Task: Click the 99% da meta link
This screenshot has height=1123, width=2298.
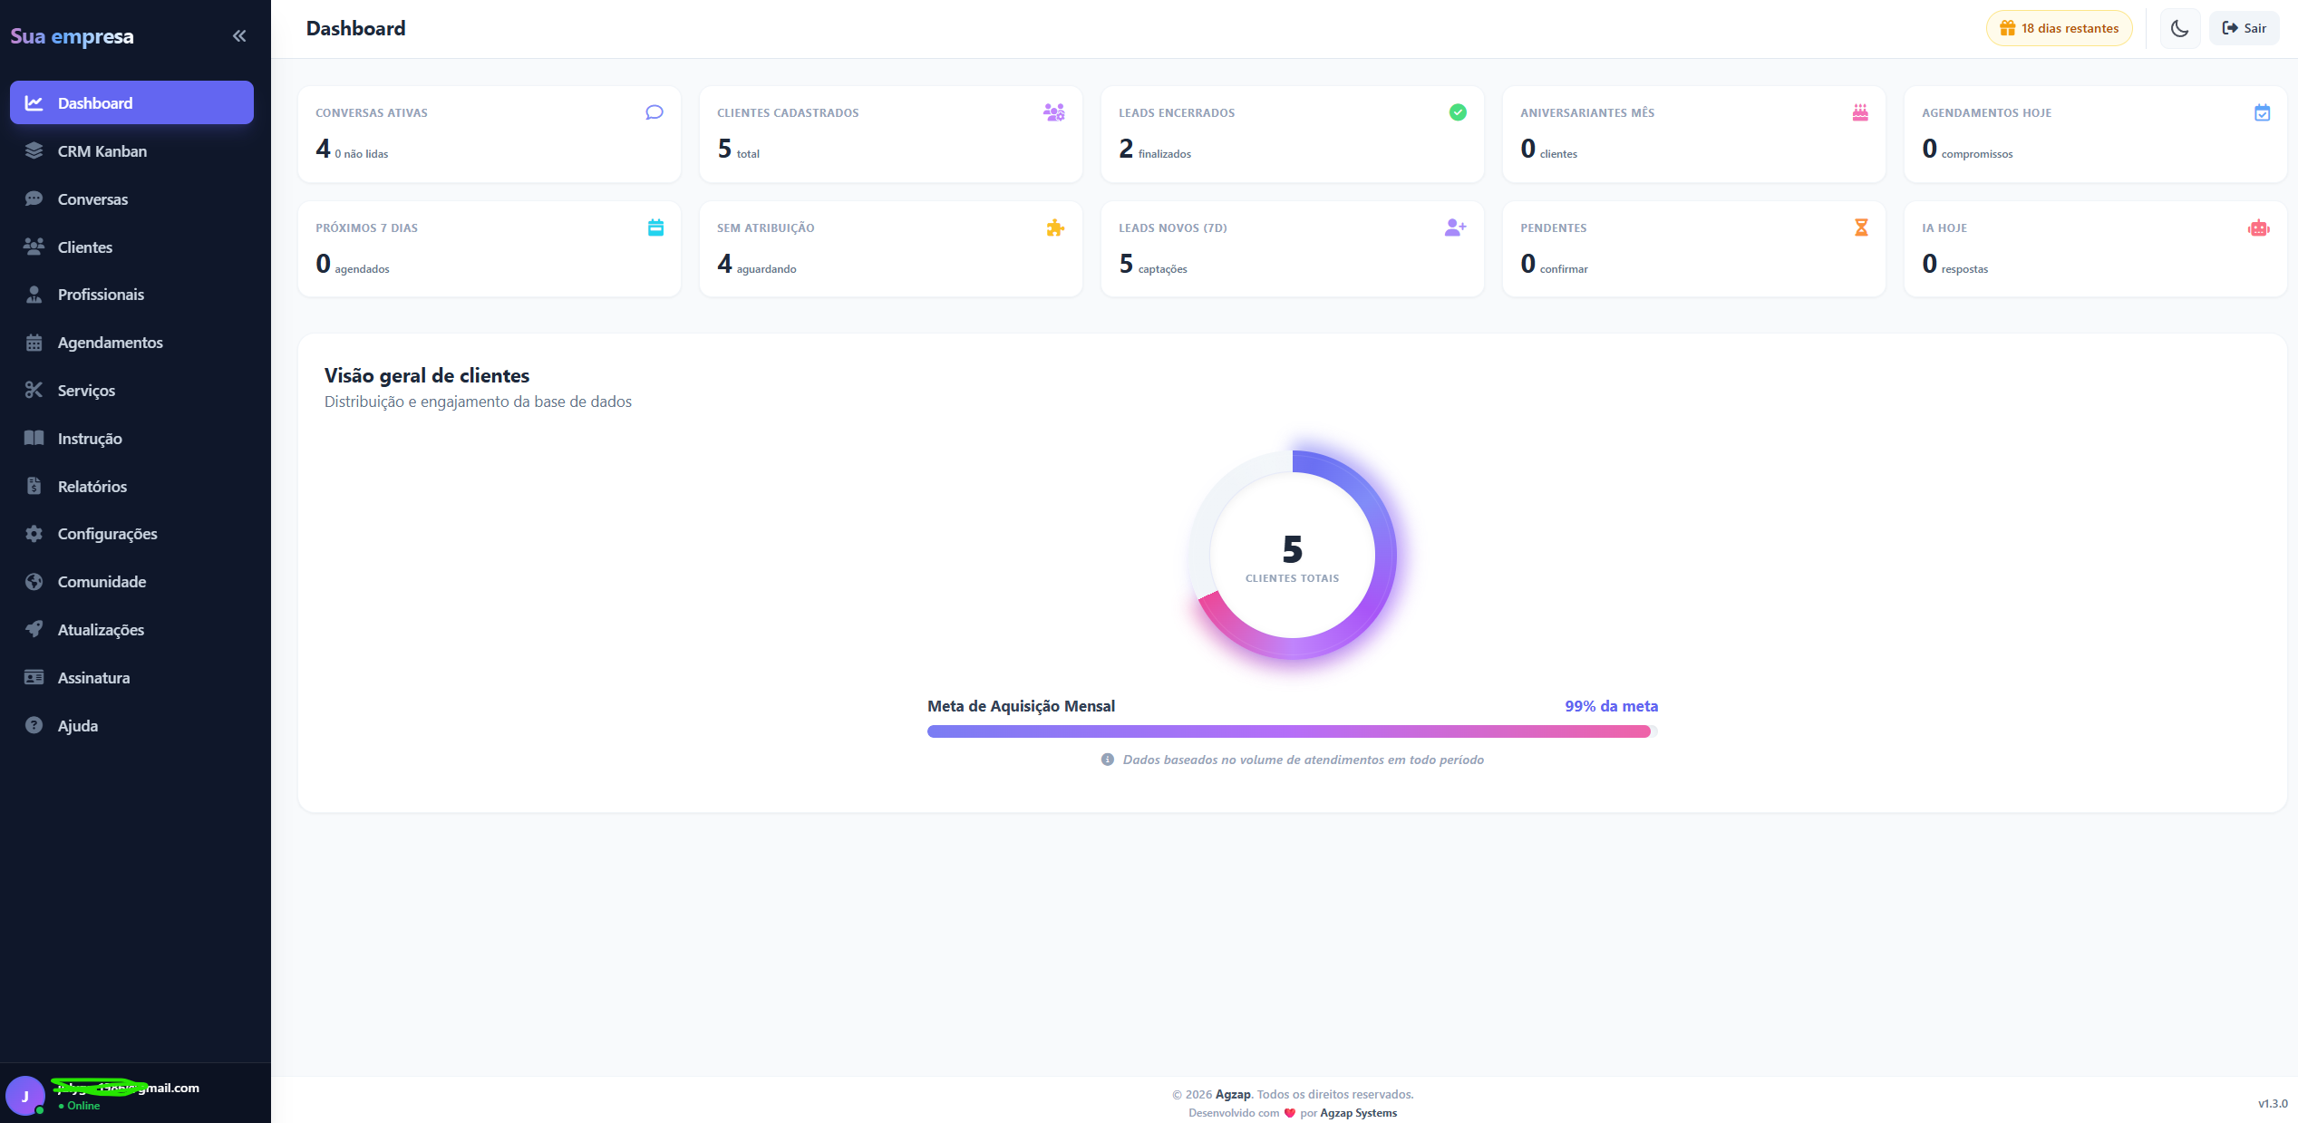Action: click(1610, 705)
